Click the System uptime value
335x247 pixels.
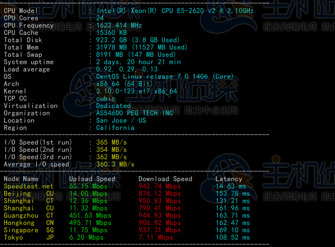[x=138, y=62]
